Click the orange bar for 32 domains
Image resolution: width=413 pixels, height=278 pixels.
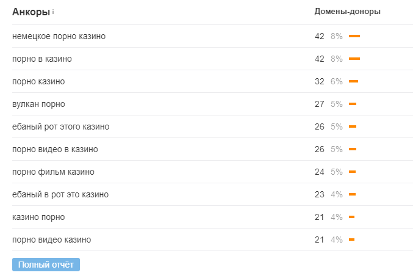pyautogui.click(x=353, y=81)
